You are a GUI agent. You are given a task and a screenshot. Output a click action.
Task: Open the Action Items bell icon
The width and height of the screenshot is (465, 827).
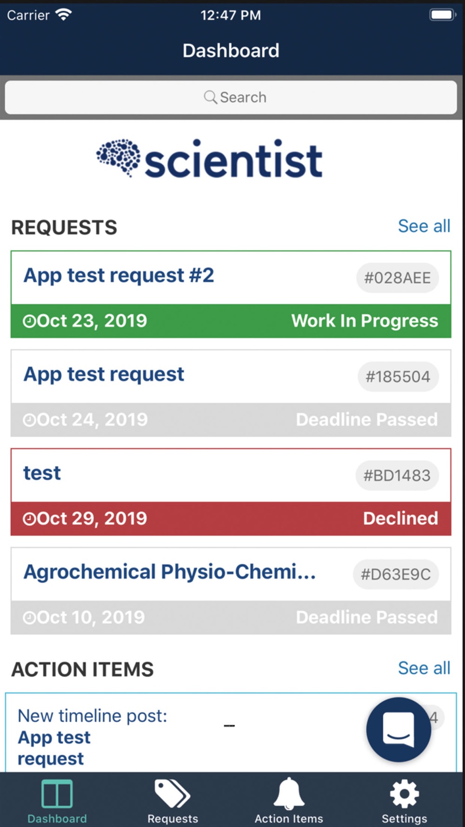(x=289, y=793)
